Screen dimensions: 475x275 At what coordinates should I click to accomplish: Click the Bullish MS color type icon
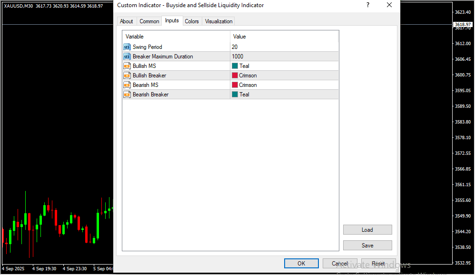(127, 66)
